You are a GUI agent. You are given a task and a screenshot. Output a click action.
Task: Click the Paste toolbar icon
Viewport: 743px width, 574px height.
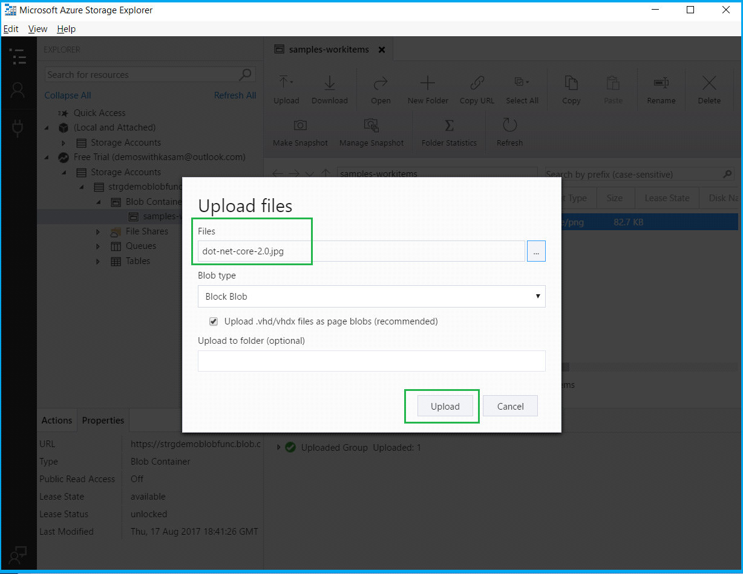point(613,83)
